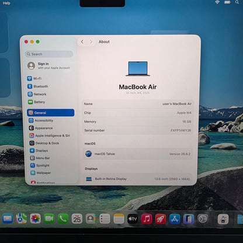Click the "Built-in Retina Display" row
This screenshot has height=243, width=243.
138,179
